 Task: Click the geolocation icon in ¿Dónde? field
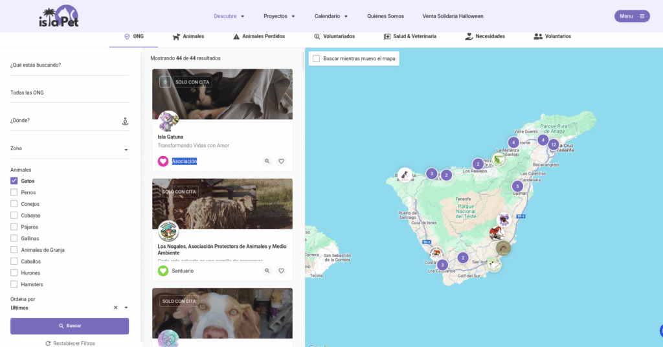125,121
